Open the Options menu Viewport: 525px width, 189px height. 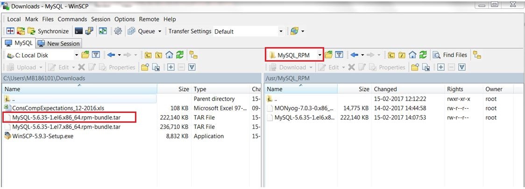point(125,19)
